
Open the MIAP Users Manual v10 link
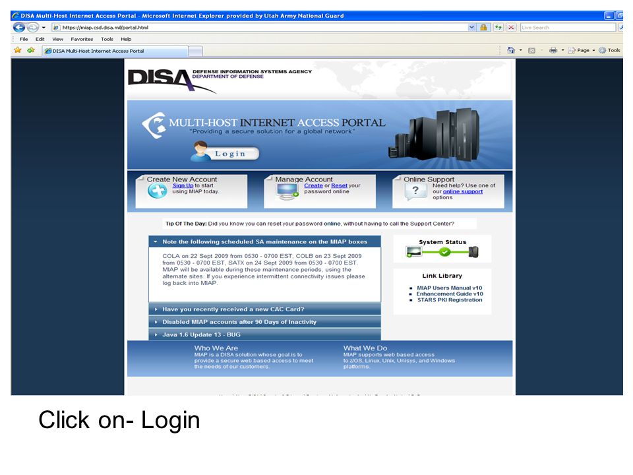tap(449, 288)
